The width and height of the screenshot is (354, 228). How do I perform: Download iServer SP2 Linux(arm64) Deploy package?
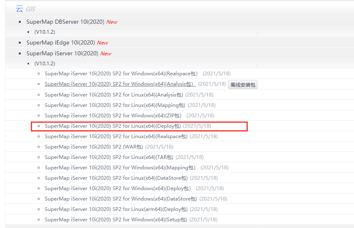116,209
